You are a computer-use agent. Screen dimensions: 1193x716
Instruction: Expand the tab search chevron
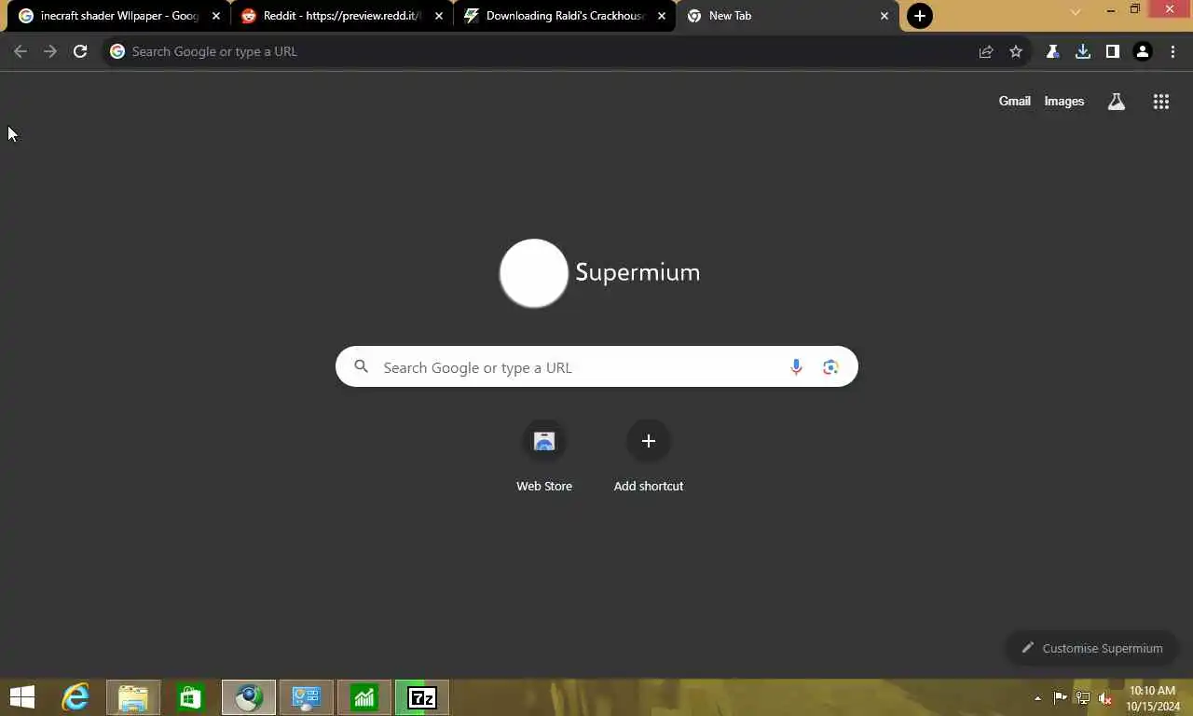click(1076, 12)
